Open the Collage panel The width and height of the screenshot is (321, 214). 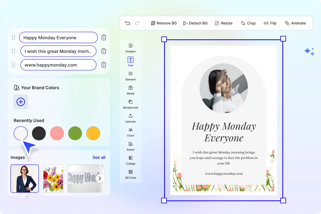point(130,160)
